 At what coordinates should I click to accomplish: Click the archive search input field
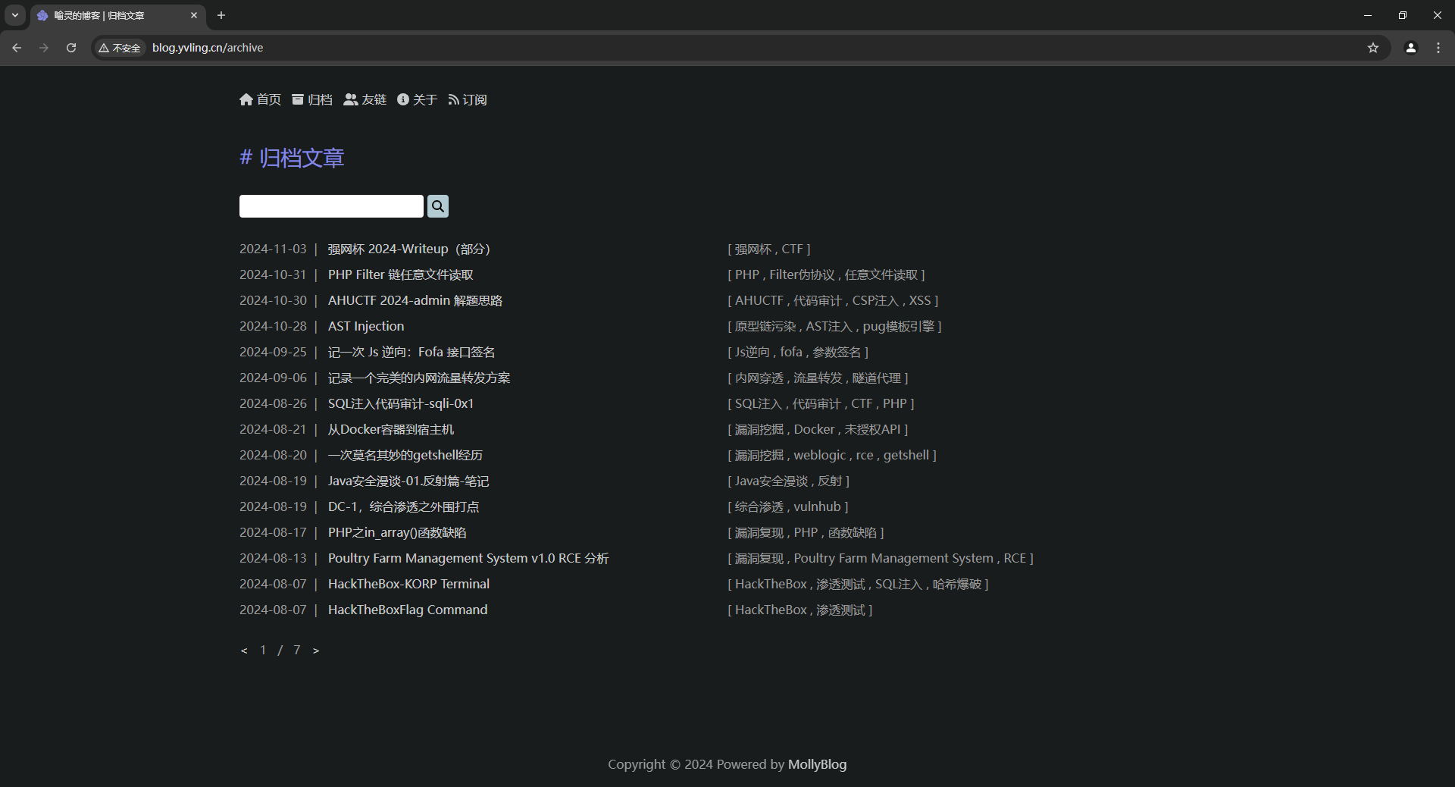[331, 206]
